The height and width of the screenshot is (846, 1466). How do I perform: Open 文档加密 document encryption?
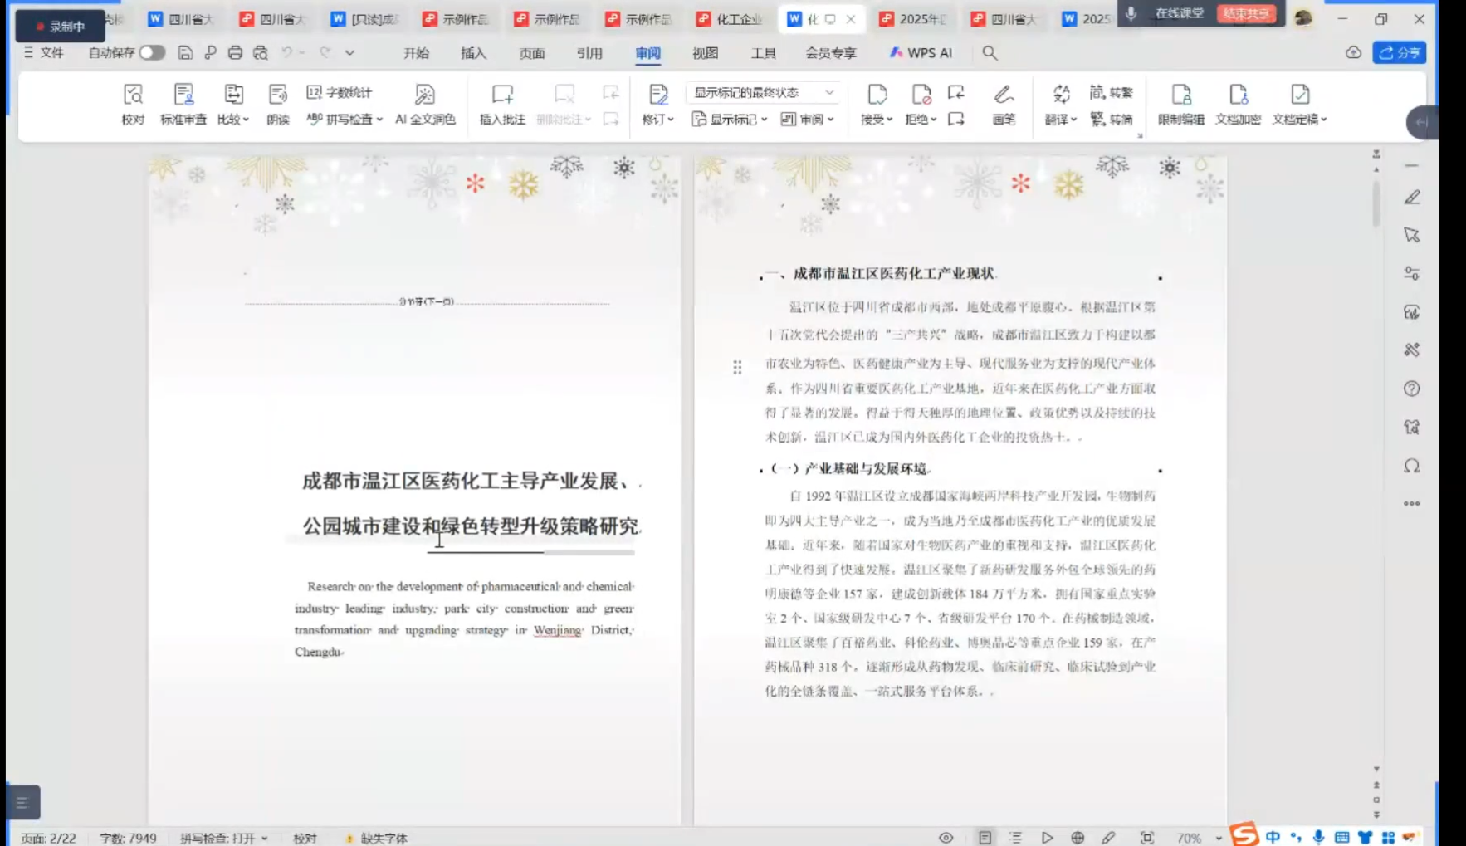pyautogui.click(x=1238, y=104)
